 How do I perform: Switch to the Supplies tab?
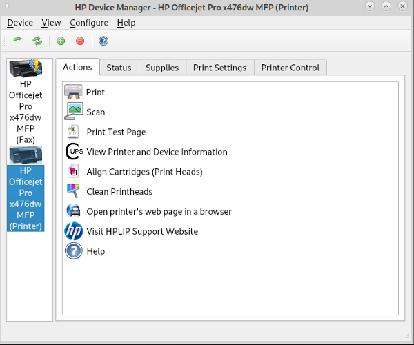click(x=162, y=68)
